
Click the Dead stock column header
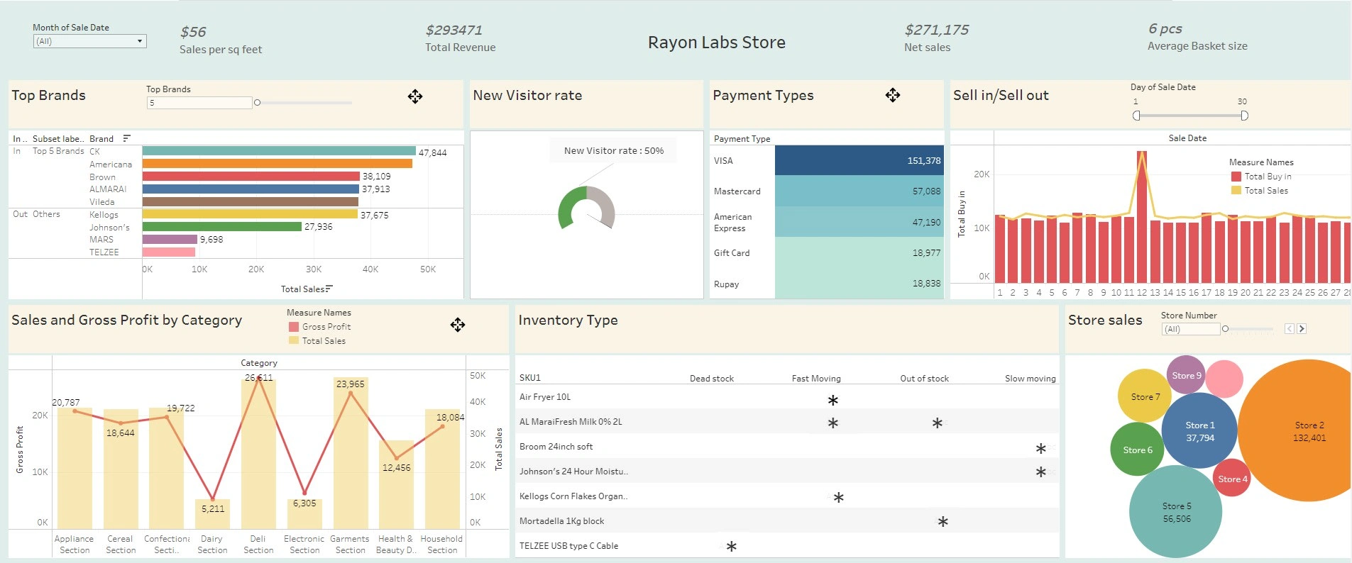pyautogui.click(x=712, y=379)
